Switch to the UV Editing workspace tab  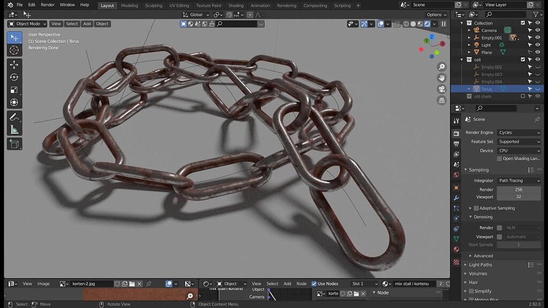[x=179, y=5]
